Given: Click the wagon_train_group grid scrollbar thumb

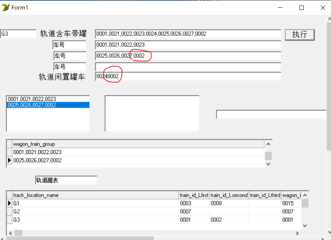Looking at the screenshot, I should point(268,156).
